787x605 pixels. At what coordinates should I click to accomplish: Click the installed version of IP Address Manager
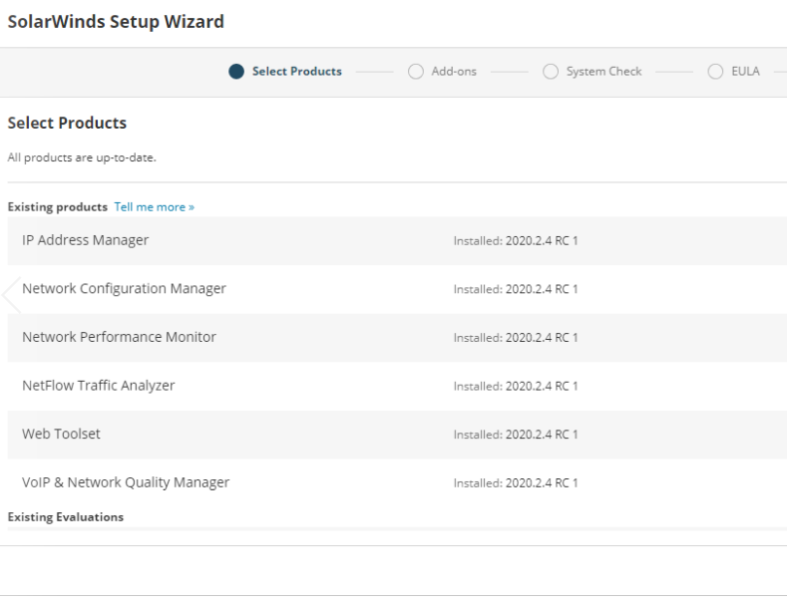pyautogui.click(x=516, y=241)
